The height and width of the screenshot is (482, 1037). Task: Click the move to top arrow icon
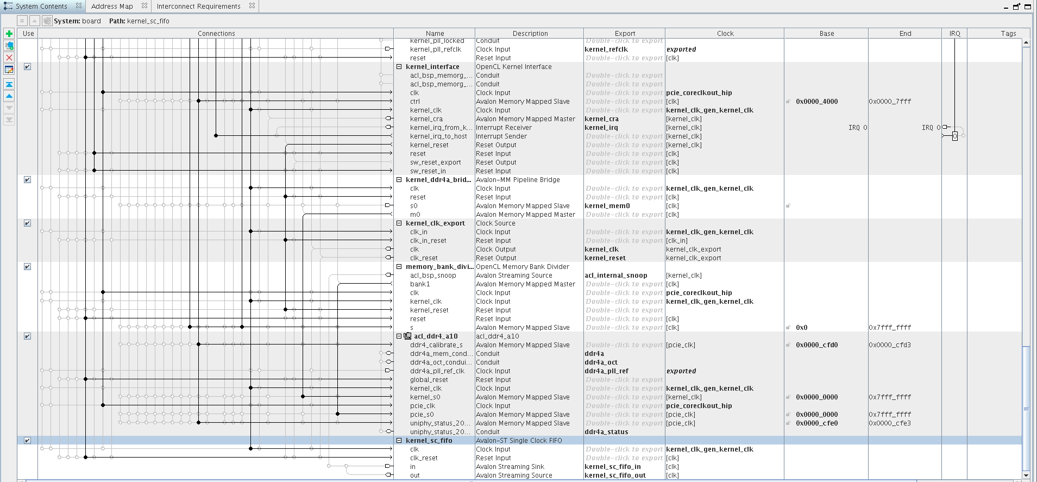point(9,84)
